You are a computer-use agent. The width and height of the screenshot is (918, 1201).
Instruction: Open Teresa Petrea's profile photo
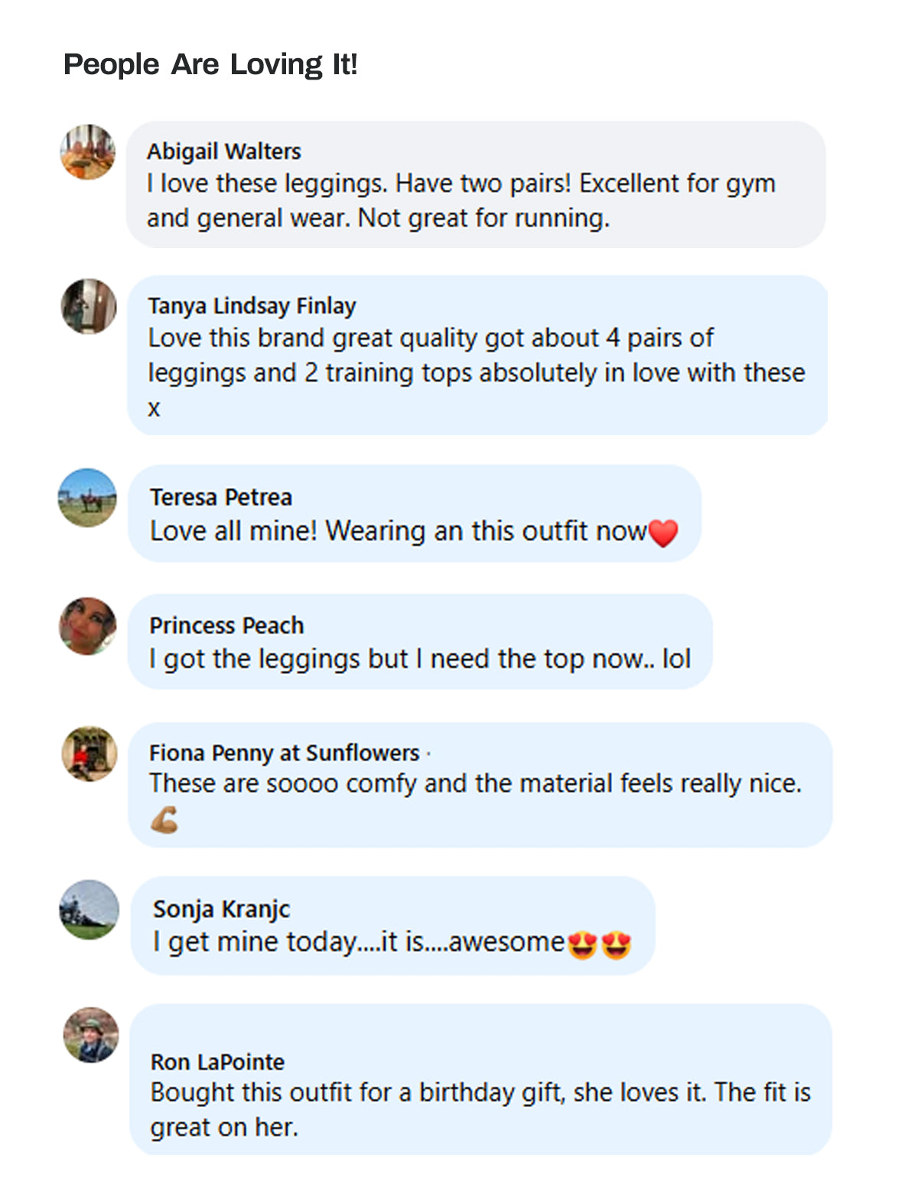point(88,497)
